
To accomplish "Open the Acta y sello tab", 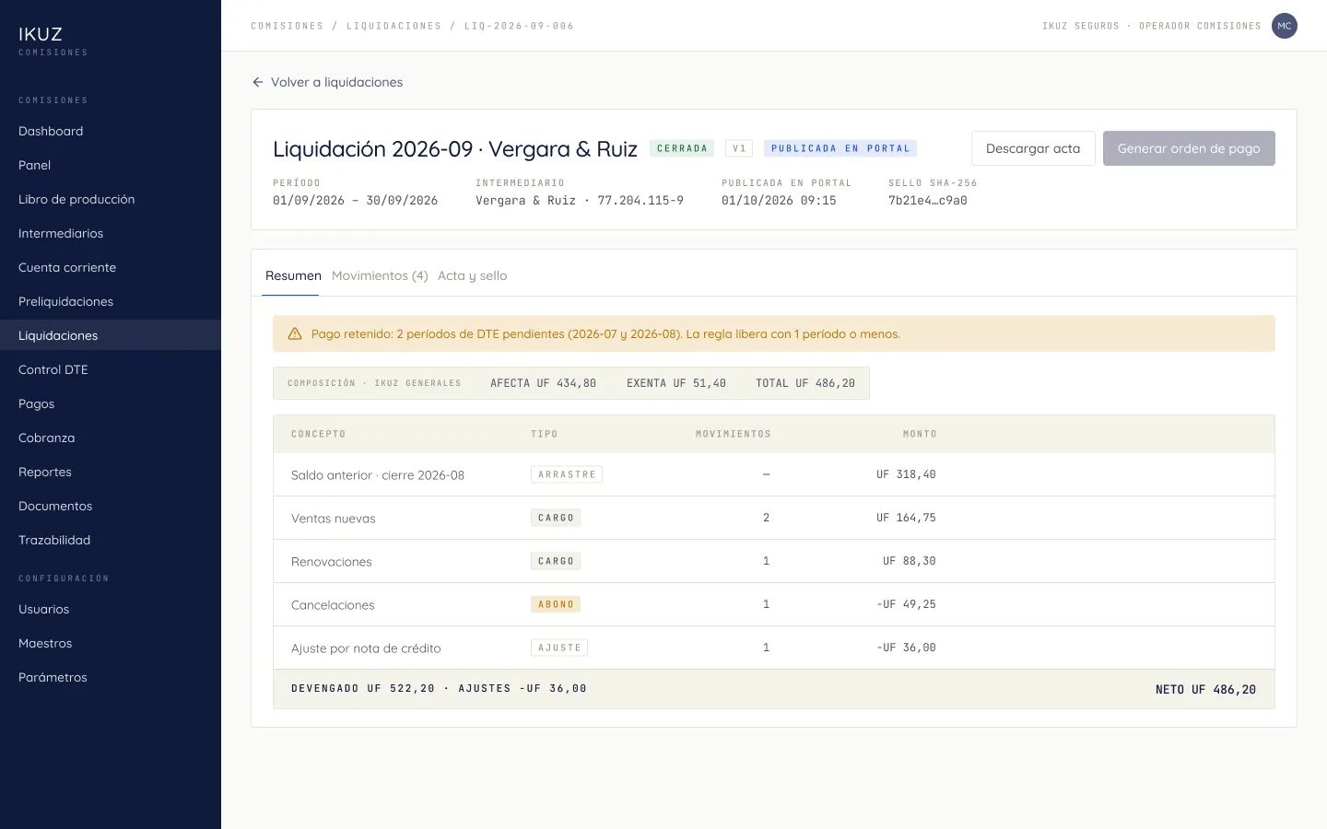I will coord(473,275).
